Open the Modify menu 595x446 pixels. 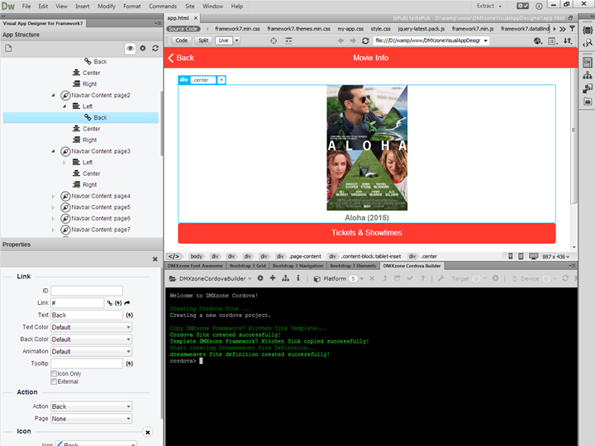pos(107,6)
